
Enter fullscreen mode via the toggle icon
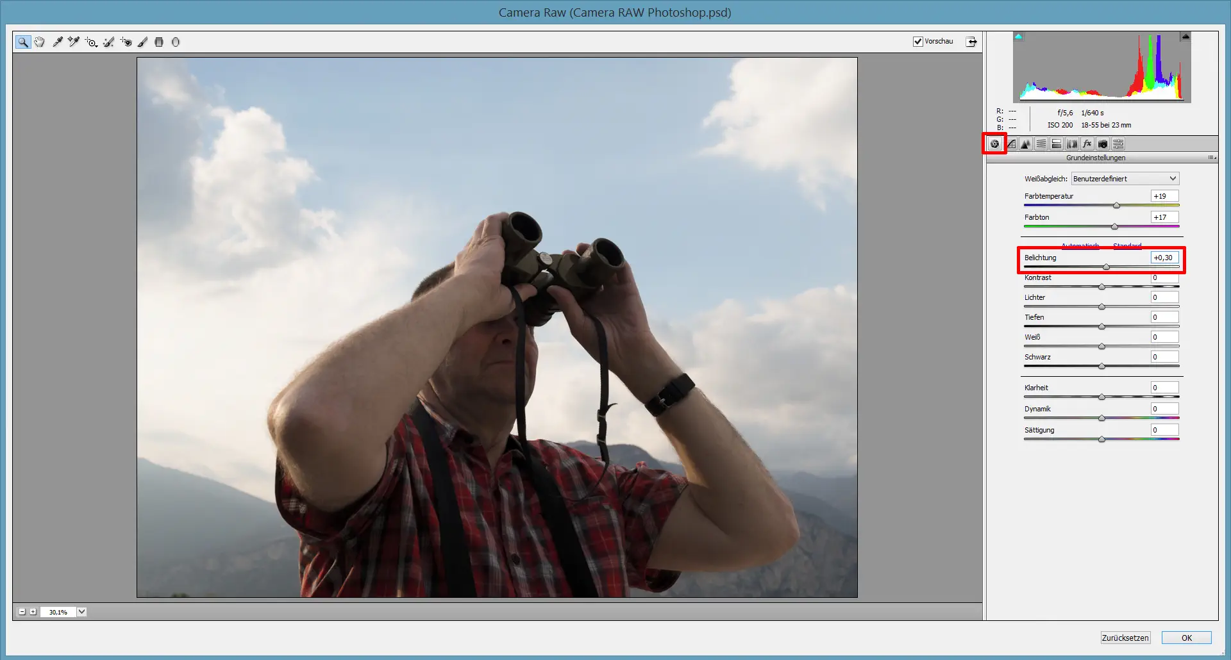click(x=972, y=41)
